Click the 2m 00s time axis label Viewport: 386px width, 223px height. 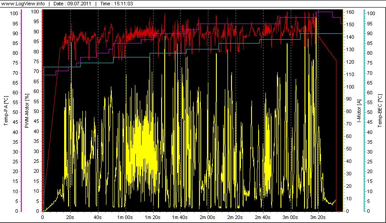tap(207, 217)
